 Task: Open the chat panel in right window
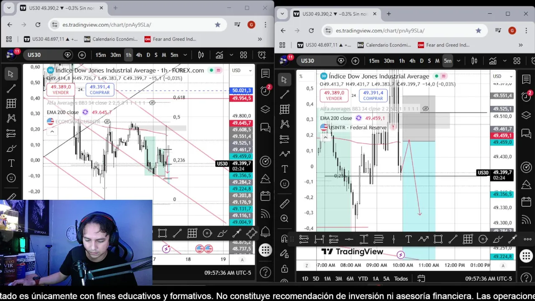coord(526,133)
